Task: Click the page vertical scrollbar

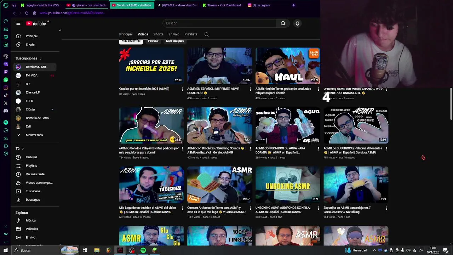Action: tap(451, 104)
